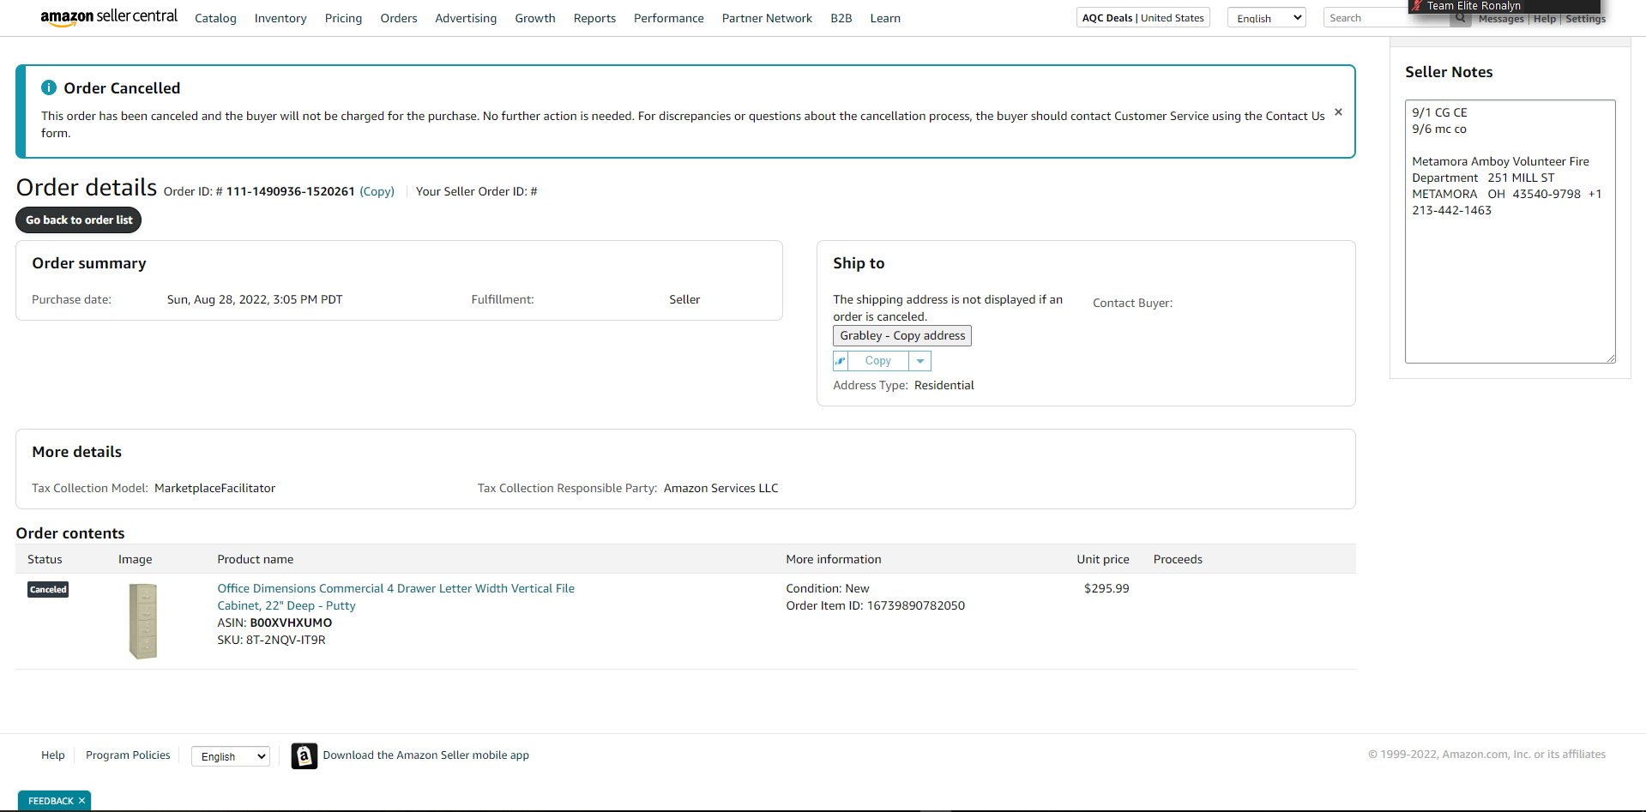
Task: Click the $295.99 unit price
Action: (x=1106, y=588)
